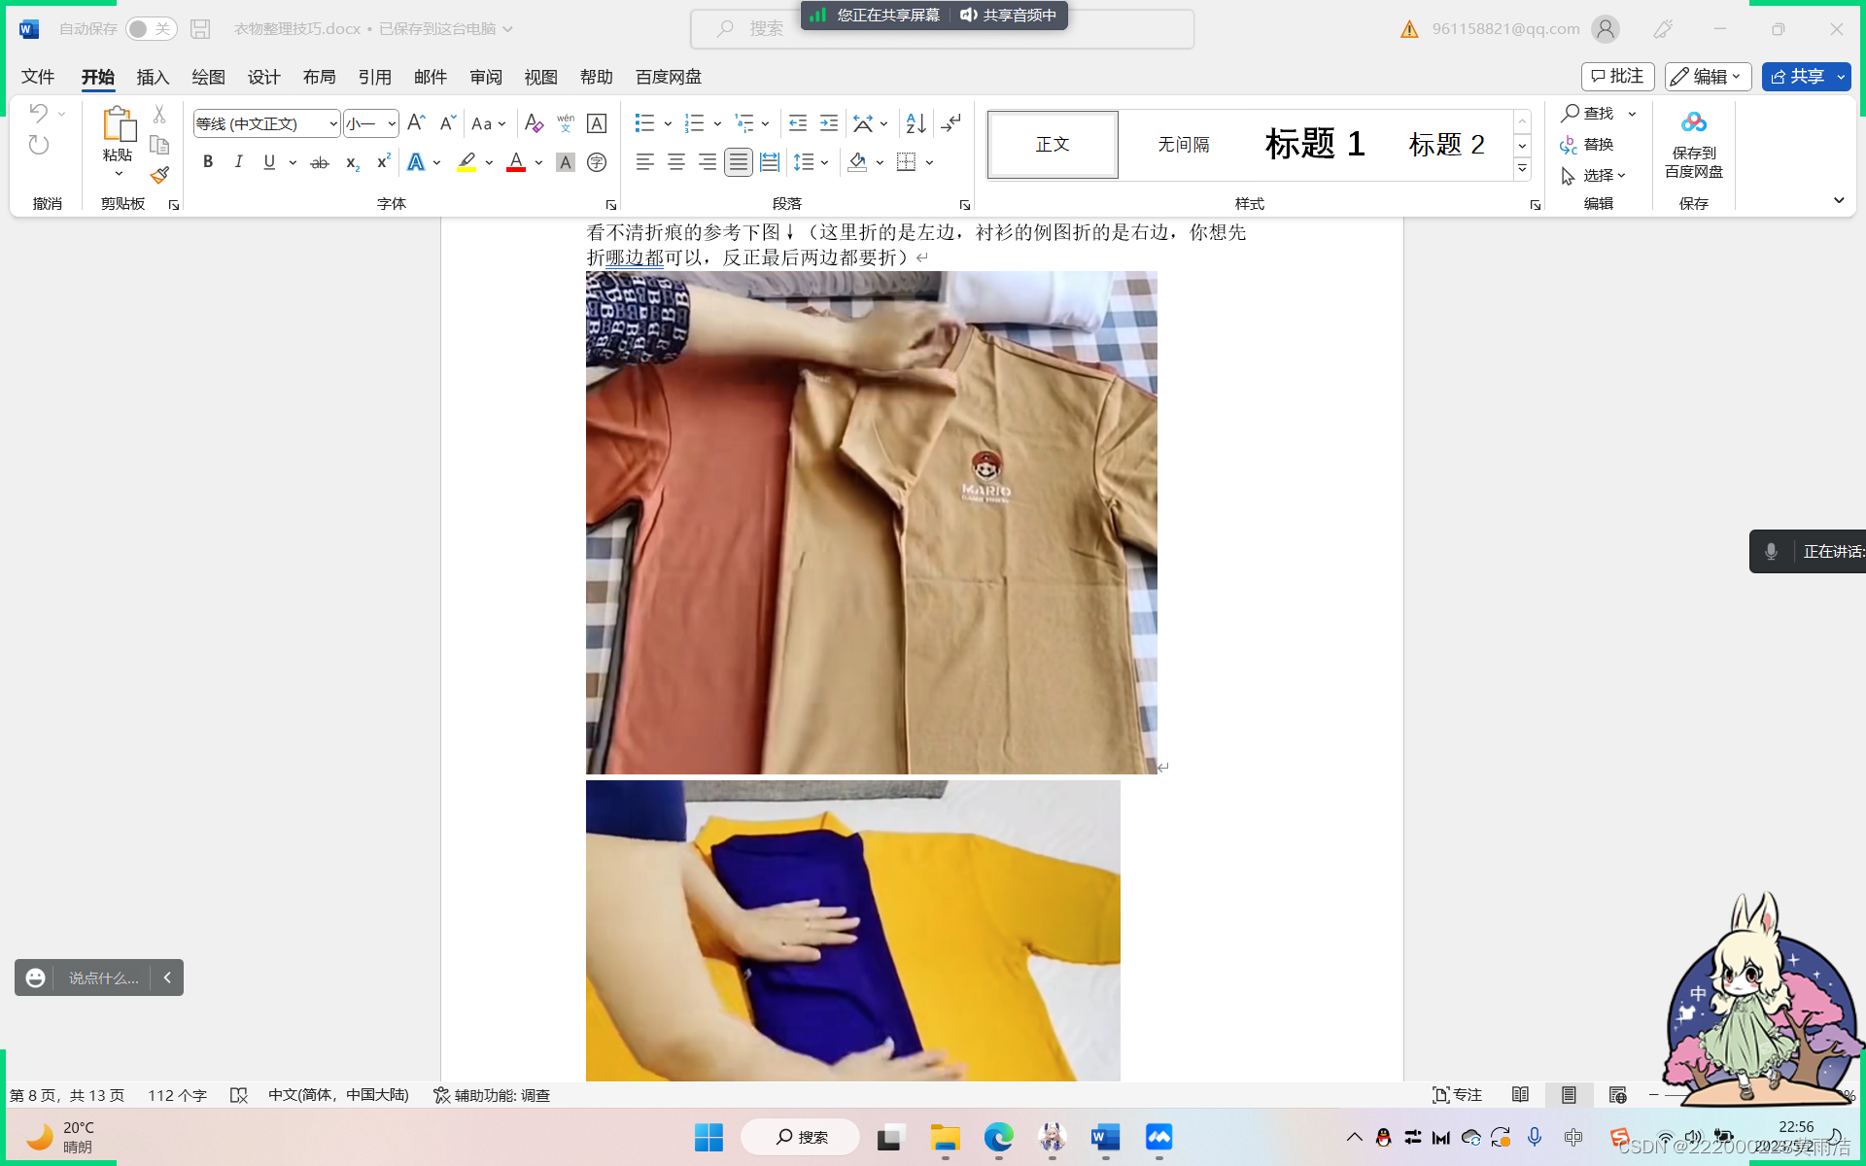
Task: Click the Format Painter brush icon
Action: (x=159, y=176)
